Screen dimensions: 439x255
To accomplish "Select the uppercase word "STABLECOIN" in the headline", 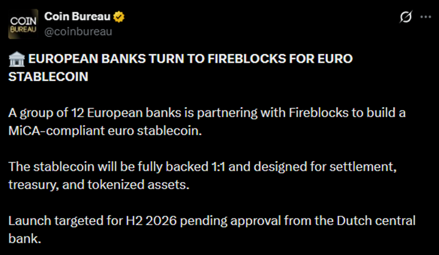I will [x=49, y=76].
